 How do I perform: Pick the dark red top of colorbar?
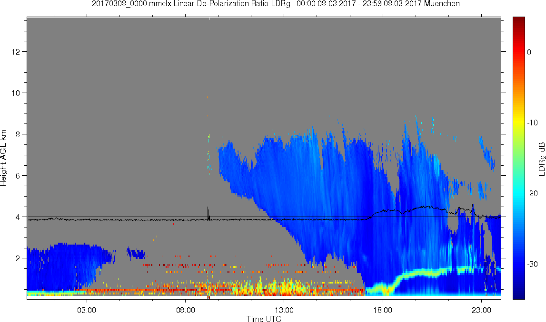coord(518,20)
